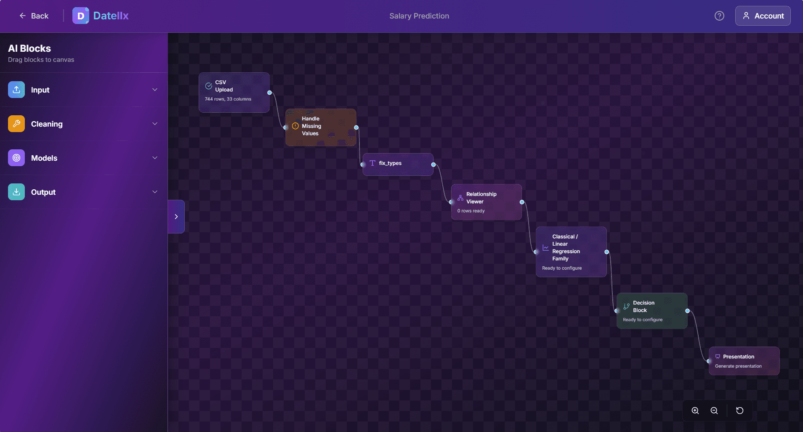Click the warning icon on Handle Missing Values

pos(295,125)
